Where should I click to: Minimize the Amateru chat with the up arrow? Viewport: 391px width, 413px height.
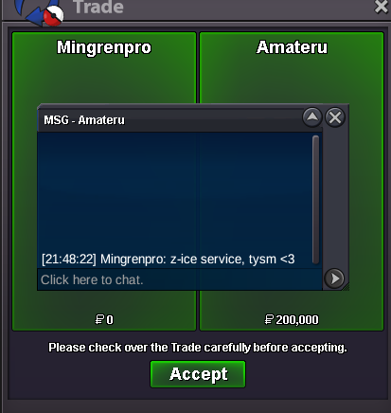(312, 117)
